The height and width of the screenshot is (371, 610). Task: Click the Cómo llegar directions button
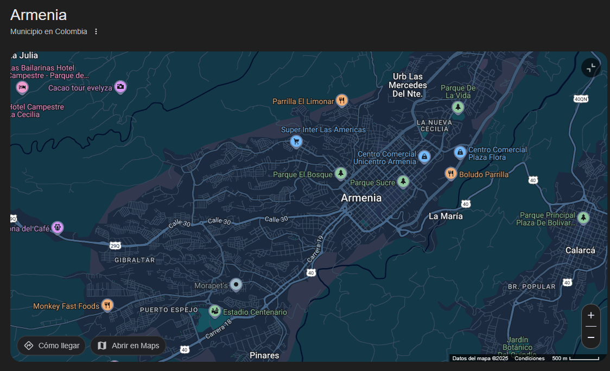click(x=52, y=346)
